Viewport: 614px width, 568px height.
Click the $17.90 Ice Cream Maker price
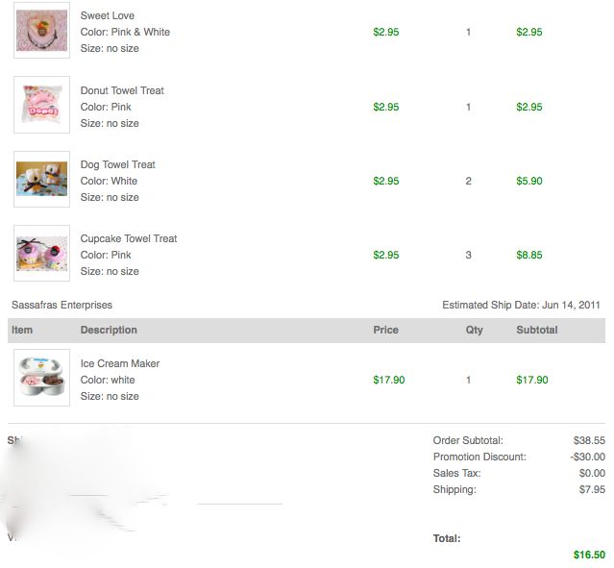(389, 380)
